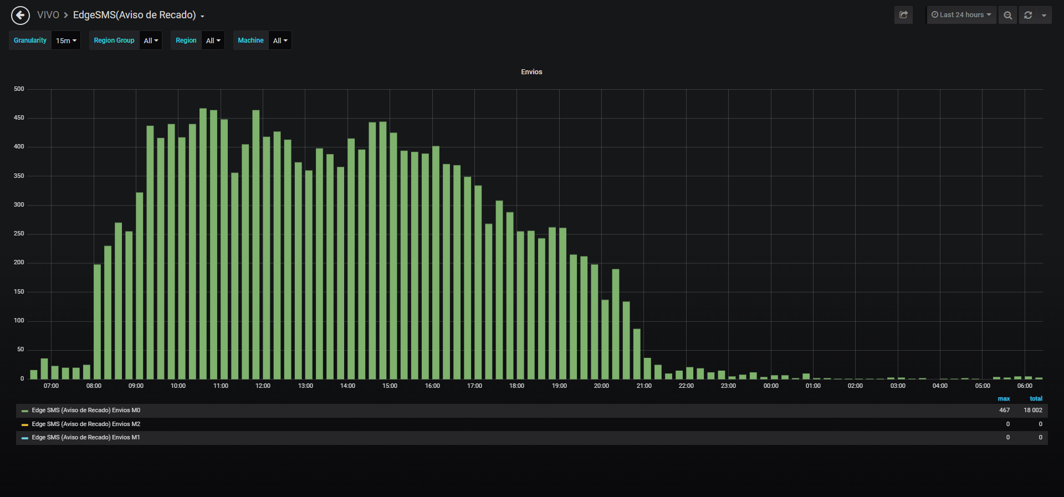This screenshot has width=1064, height=497.
Task: Toggle the Envios M1 series in legend
Action: point(86,437)
